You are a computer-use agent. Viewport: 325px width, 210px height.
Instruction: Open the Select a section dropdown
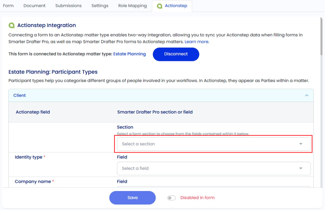click(x=214, y=144)
